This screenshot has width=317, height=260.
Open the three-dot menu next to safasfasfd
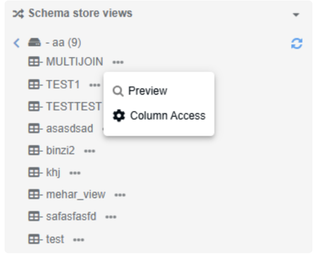[x=111, y=217]
